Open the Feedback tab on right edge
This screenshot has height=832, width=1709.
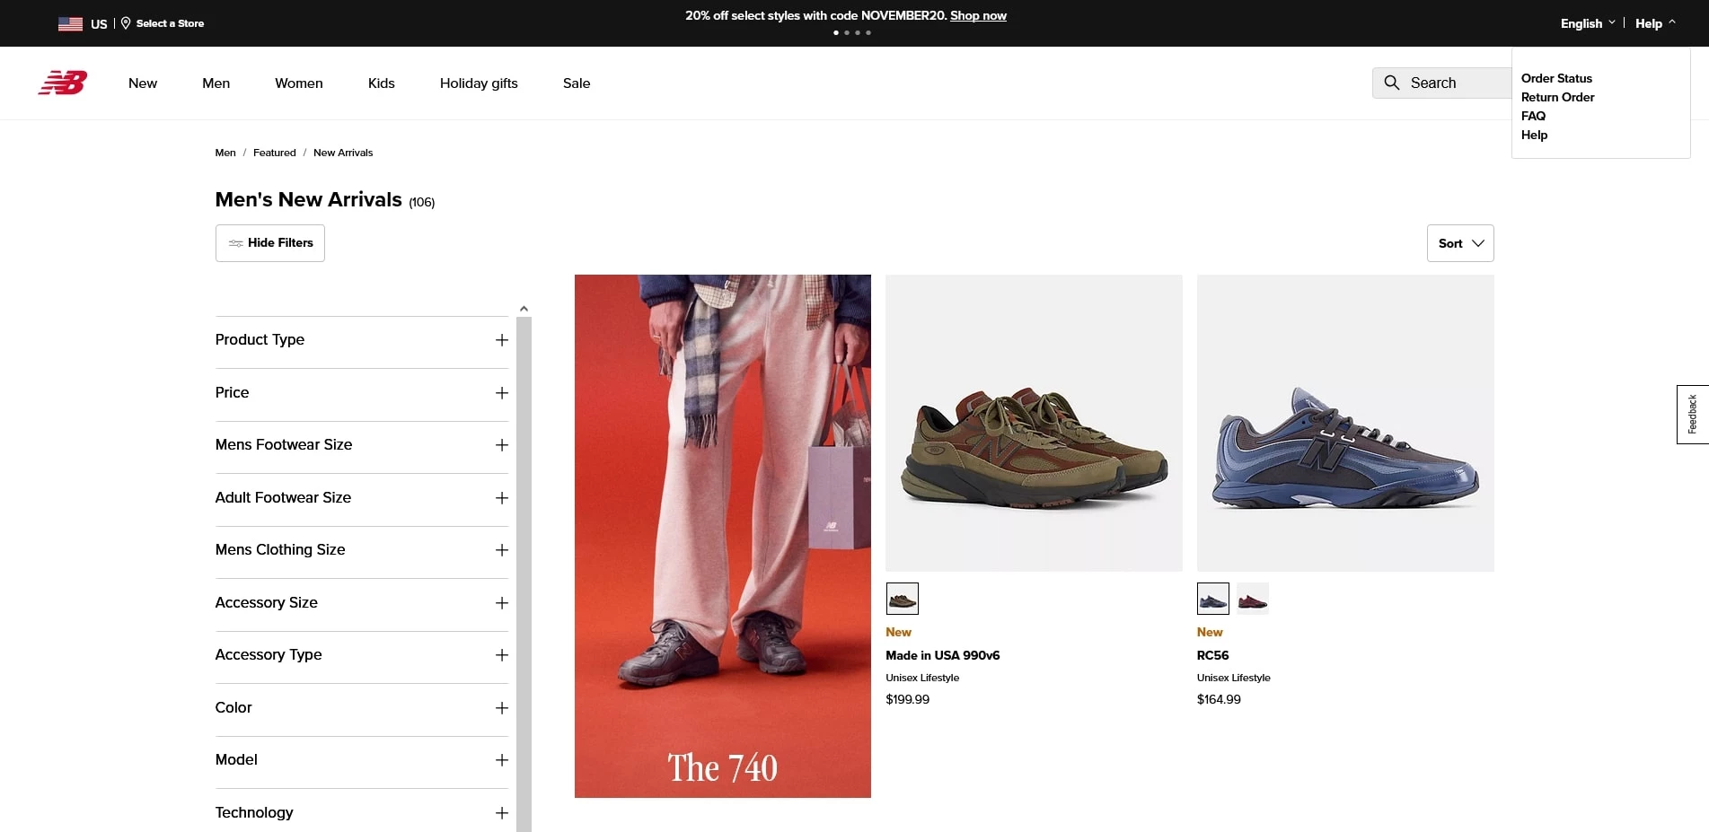coord(1692,414)
